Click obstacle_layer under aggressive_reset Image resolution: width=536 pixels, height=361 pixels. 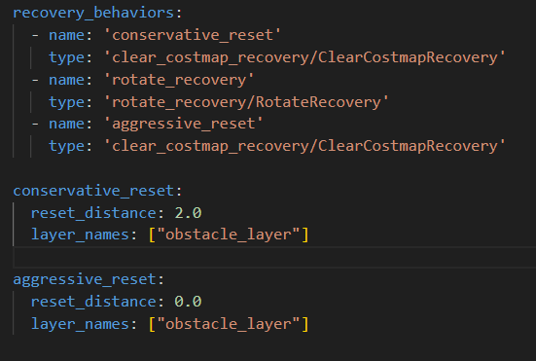tap(229, 324)
